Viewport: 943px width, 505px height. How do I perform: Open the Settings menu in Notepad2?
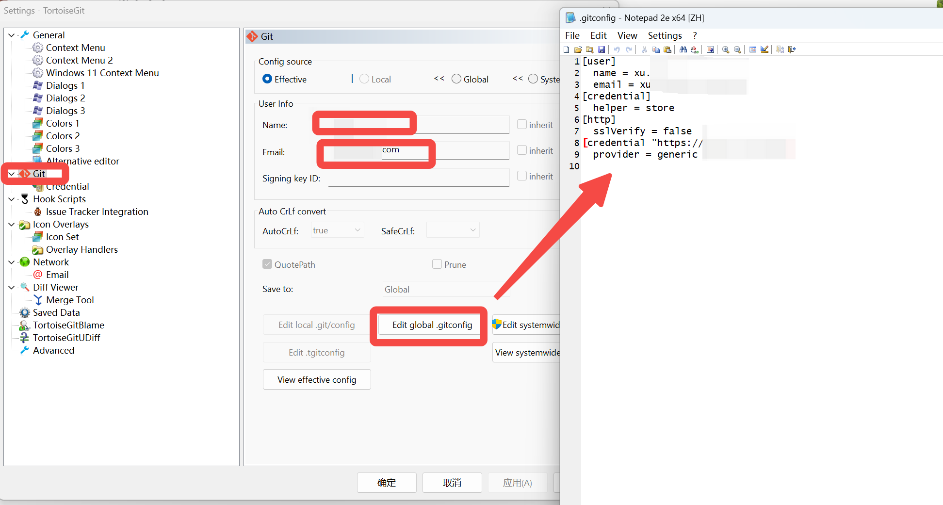[x=665, y=35]
